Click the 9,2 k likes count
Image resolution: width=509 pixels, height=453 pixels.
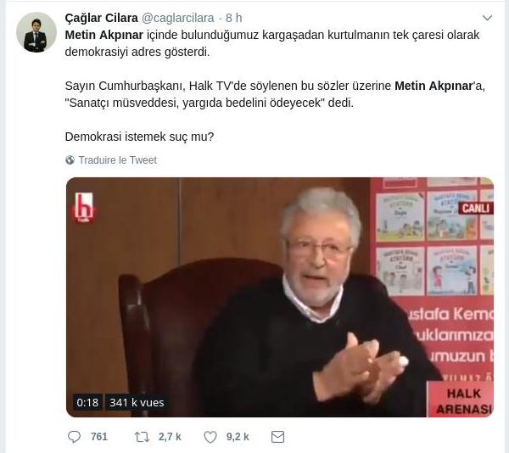(238, 437)
